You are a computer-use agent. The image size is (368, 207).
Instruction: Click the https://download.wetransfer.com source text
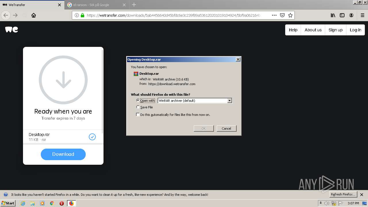[x=172, y=84]
